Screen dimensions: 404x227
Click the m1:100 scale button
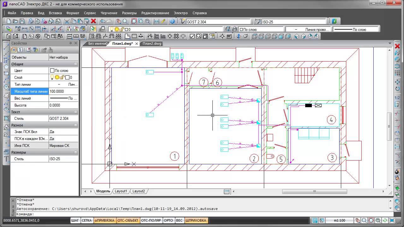(x=339, y=220)
